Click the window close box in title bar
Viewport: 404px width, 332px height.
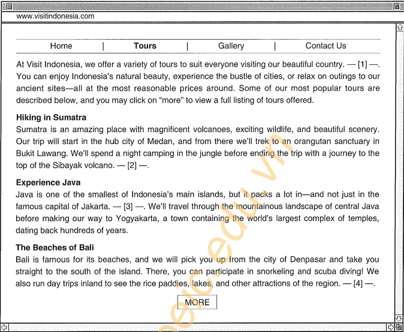coord(9,7)
